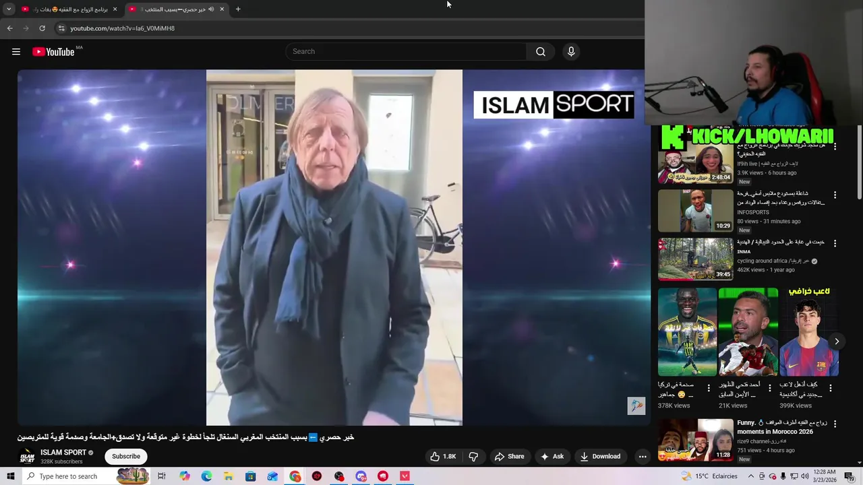Open the 378K views Short thumbnail

coord(687,332)
